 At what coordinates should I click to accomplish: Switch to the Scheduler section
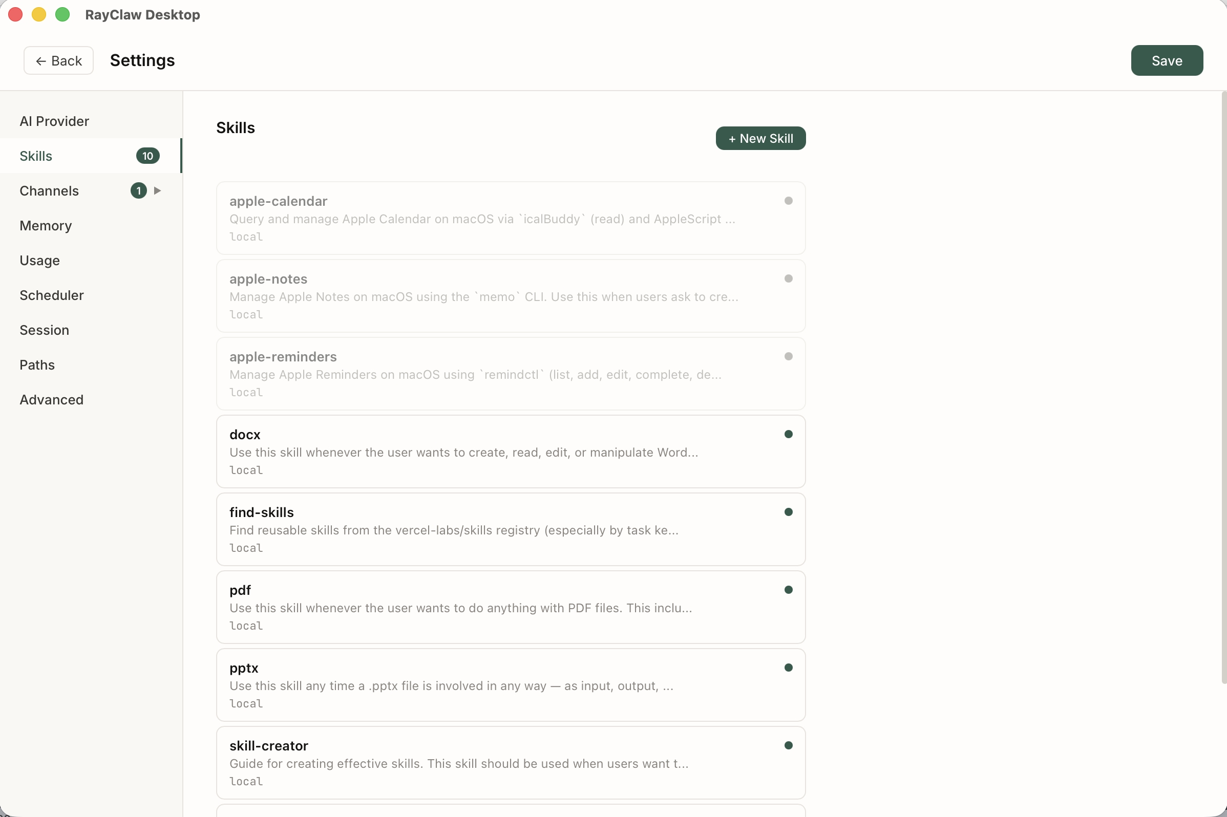52,295
